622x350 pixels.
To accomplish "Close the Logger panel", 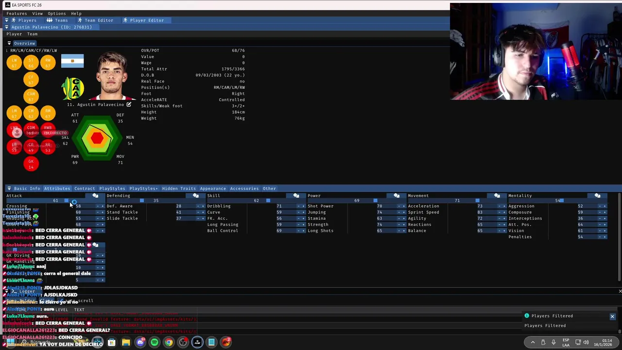I will [x=620, y=291].
